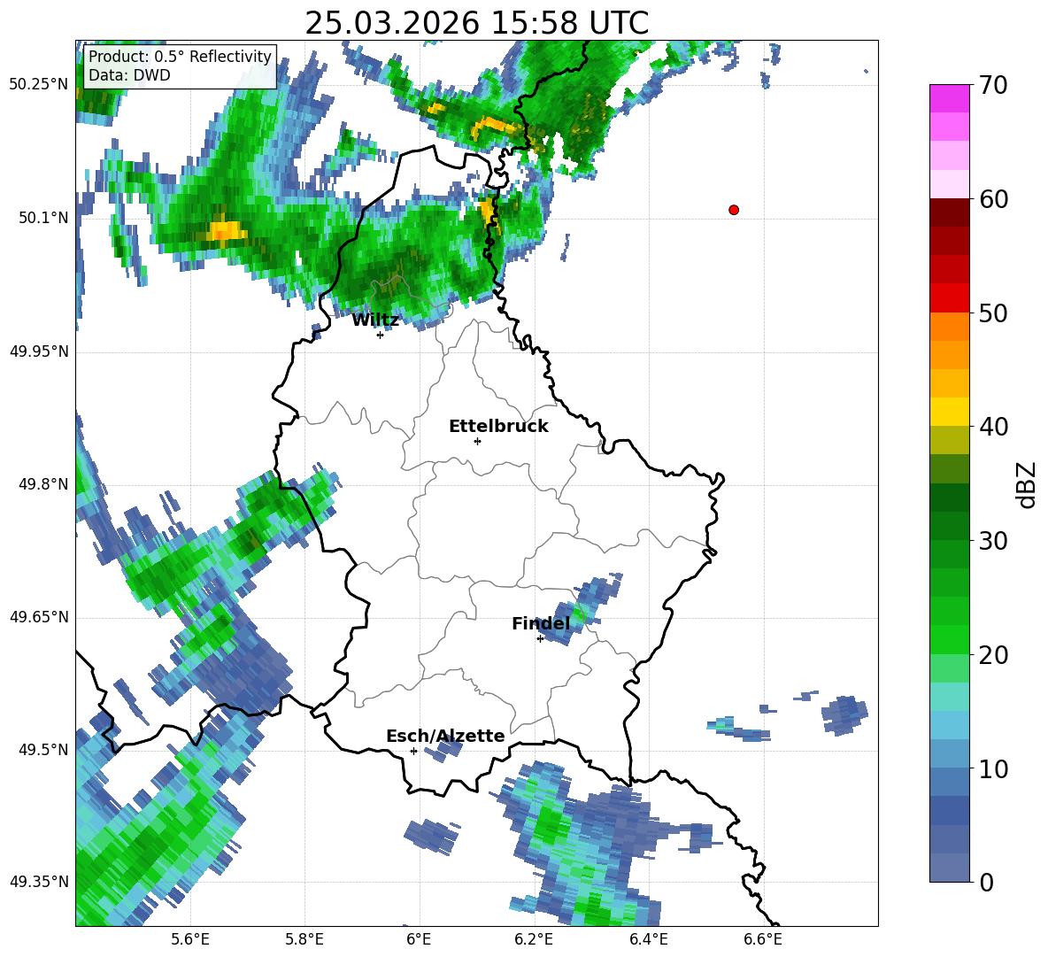The height and width of the screenshot is (957, 1048).
Task: Click the 49.65°N latitude label
Action: (39, 617)
